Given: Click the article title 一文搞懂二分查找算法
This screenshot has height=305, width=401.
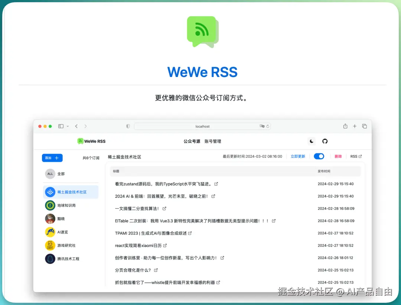Looking at the screenshot, I should pyautogui.click(x=137, y=209).
